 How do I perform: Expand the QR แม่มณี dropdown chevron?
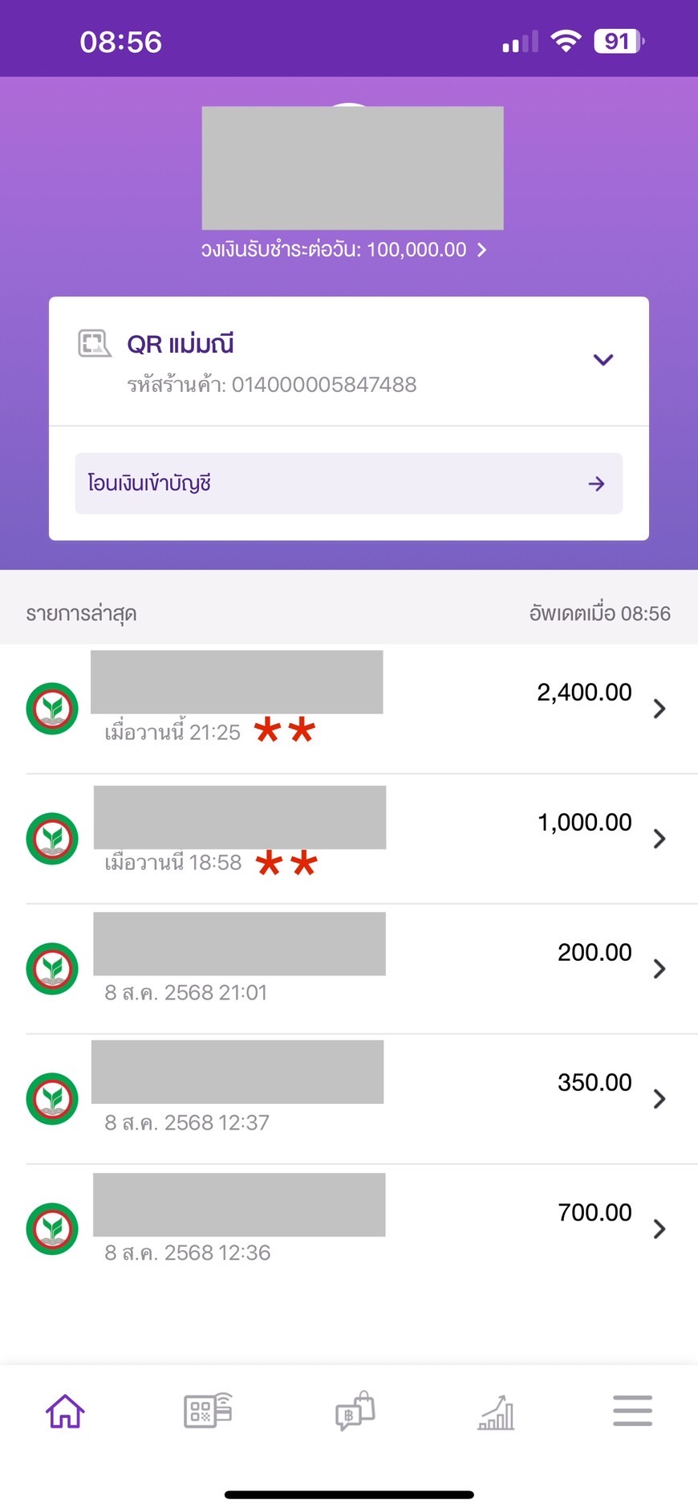pyautogui.click(x=603, y=359)
